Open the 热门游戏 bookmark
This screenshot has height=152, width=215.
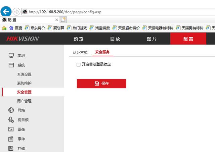pyautogui.click(x=77, y=28)
